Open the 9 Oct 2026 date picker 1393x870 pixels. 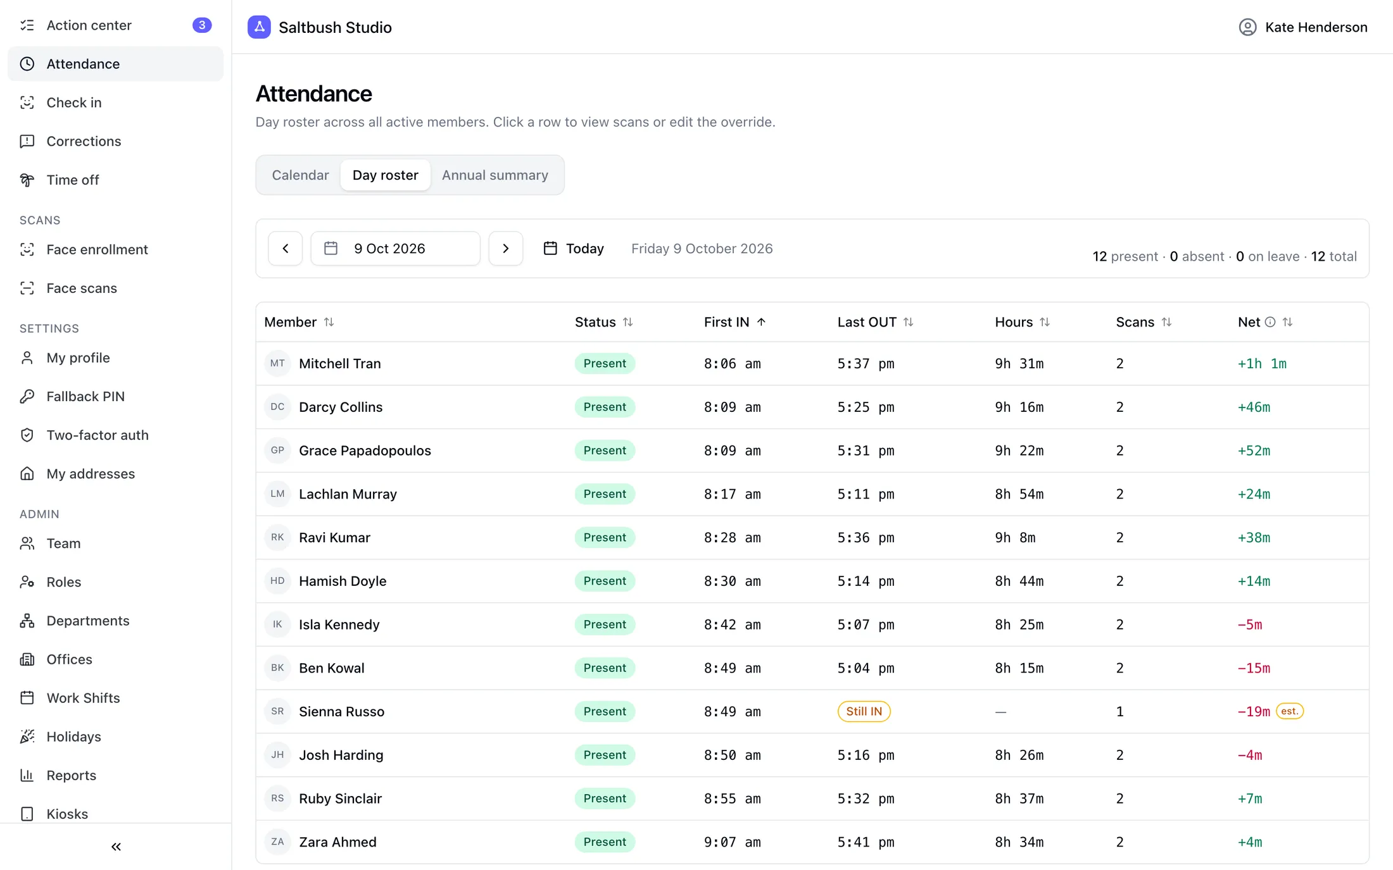[395, 248]
